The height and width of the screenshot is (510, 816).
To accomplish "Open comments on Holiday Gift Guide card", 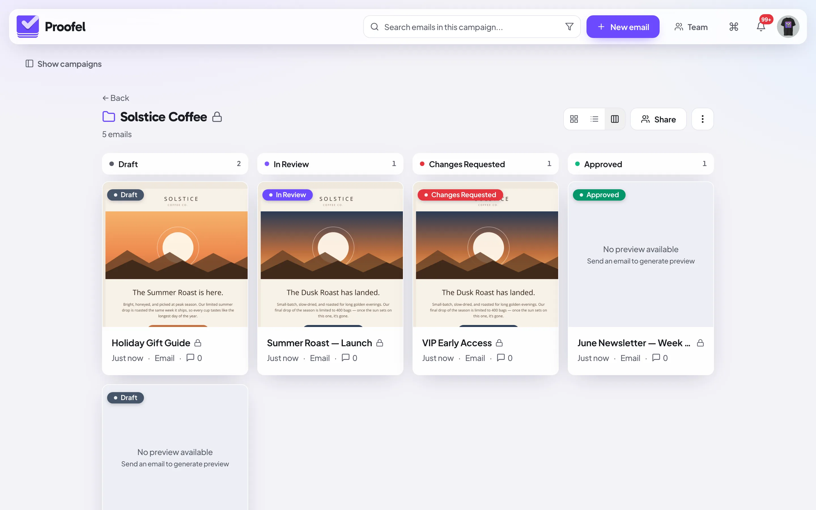I will (x=194, y=358).
